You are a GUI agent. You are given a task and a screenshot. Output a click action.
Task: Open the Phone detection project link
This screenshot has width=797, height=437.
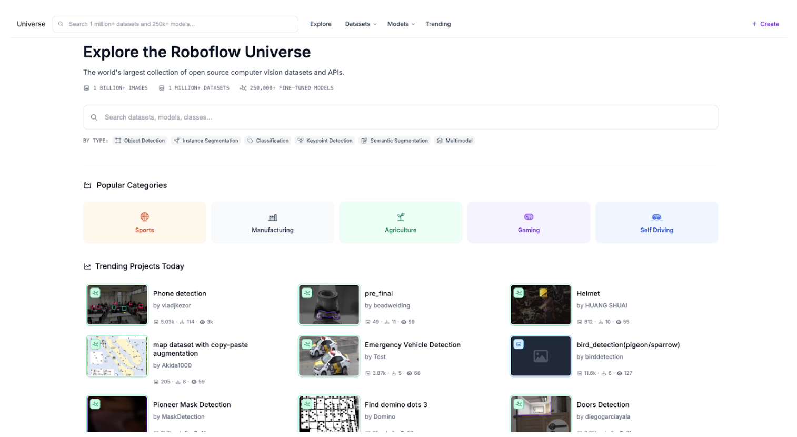[x=180, y=294]
